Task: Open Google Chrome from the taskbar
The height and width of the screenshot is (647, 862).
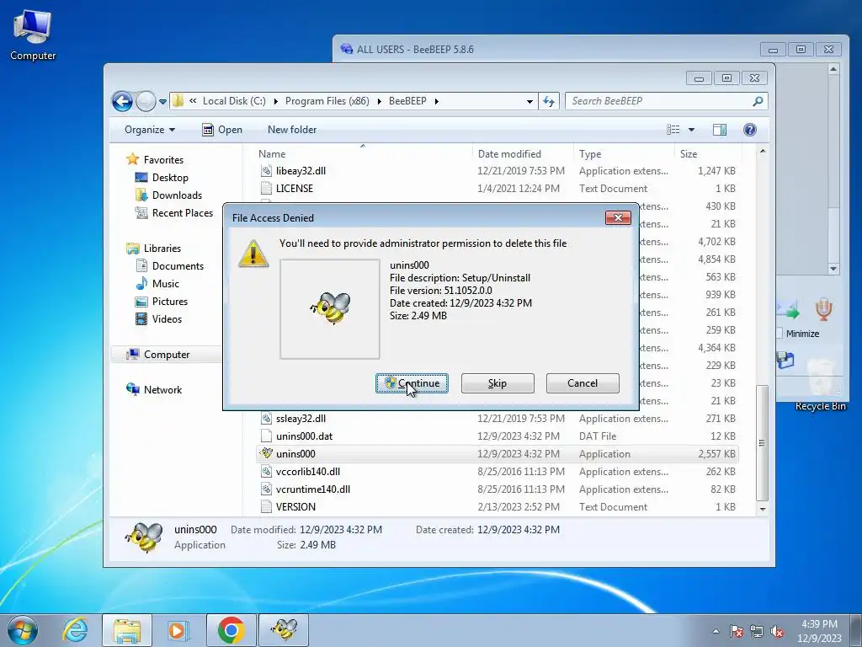Action: pos(231,630)
